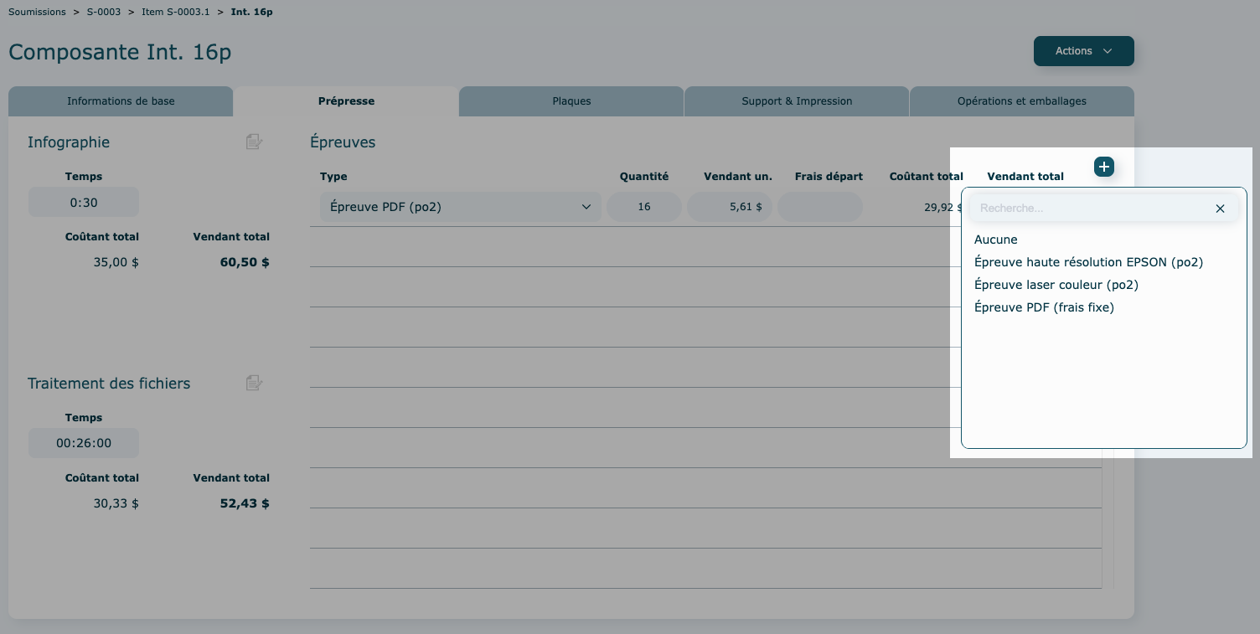Image resolution: width=1260 pixels, height=634 pixels.
Task: Navigate to S-0003 in the breadcrumb
Action: pyautogui.click(x=104, y=13)
